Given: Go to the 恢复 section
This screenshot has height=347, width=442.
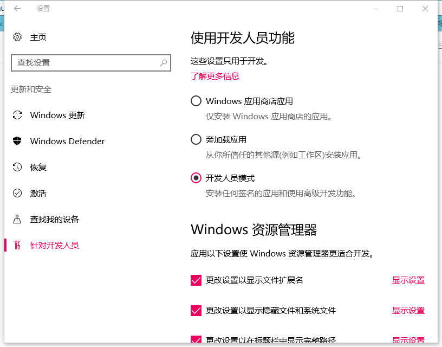Looking at the screenshot, I should 38,167.
